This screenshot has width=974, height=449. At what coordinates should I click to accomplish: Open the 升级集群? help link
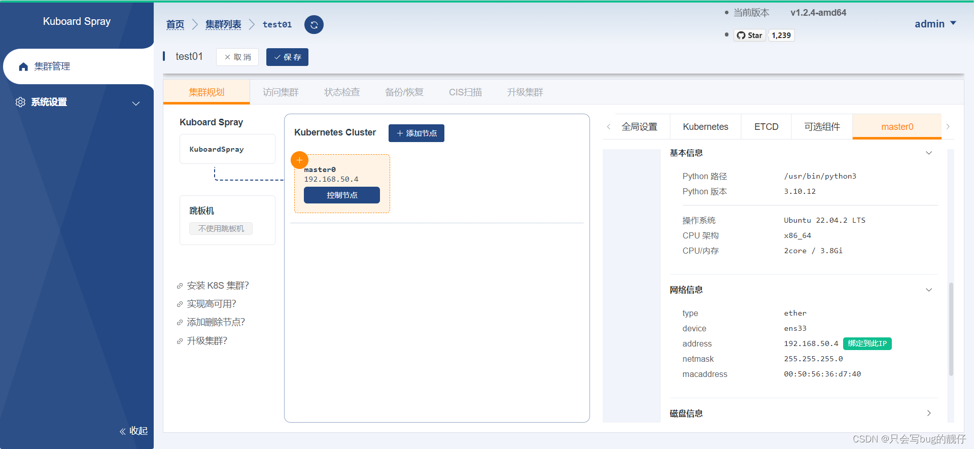[207, 341]
